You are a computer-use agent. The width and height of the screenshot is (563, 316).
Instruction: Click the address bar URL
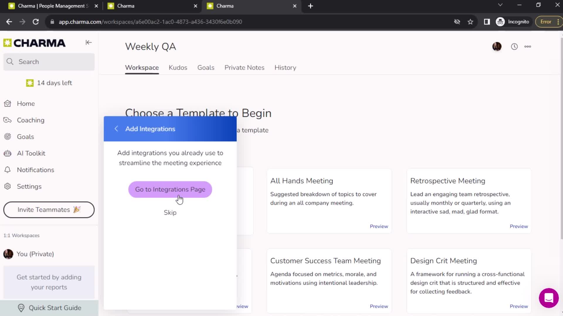[x=150, y=22]
